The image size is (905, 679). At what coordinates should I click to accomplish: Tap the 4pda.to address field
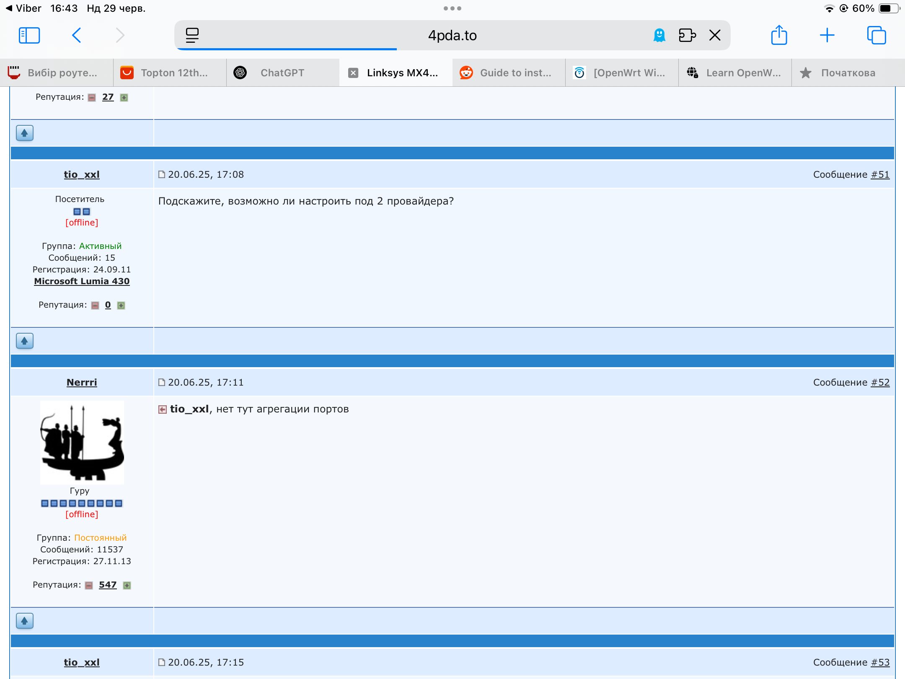tap(452, 35)
